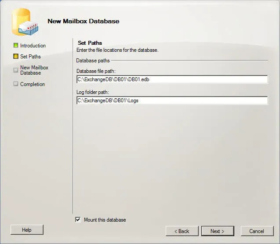Viewport: 280px width, 244px height.
Task: Select the Set Paths wizard step
Action: [30, 57]
